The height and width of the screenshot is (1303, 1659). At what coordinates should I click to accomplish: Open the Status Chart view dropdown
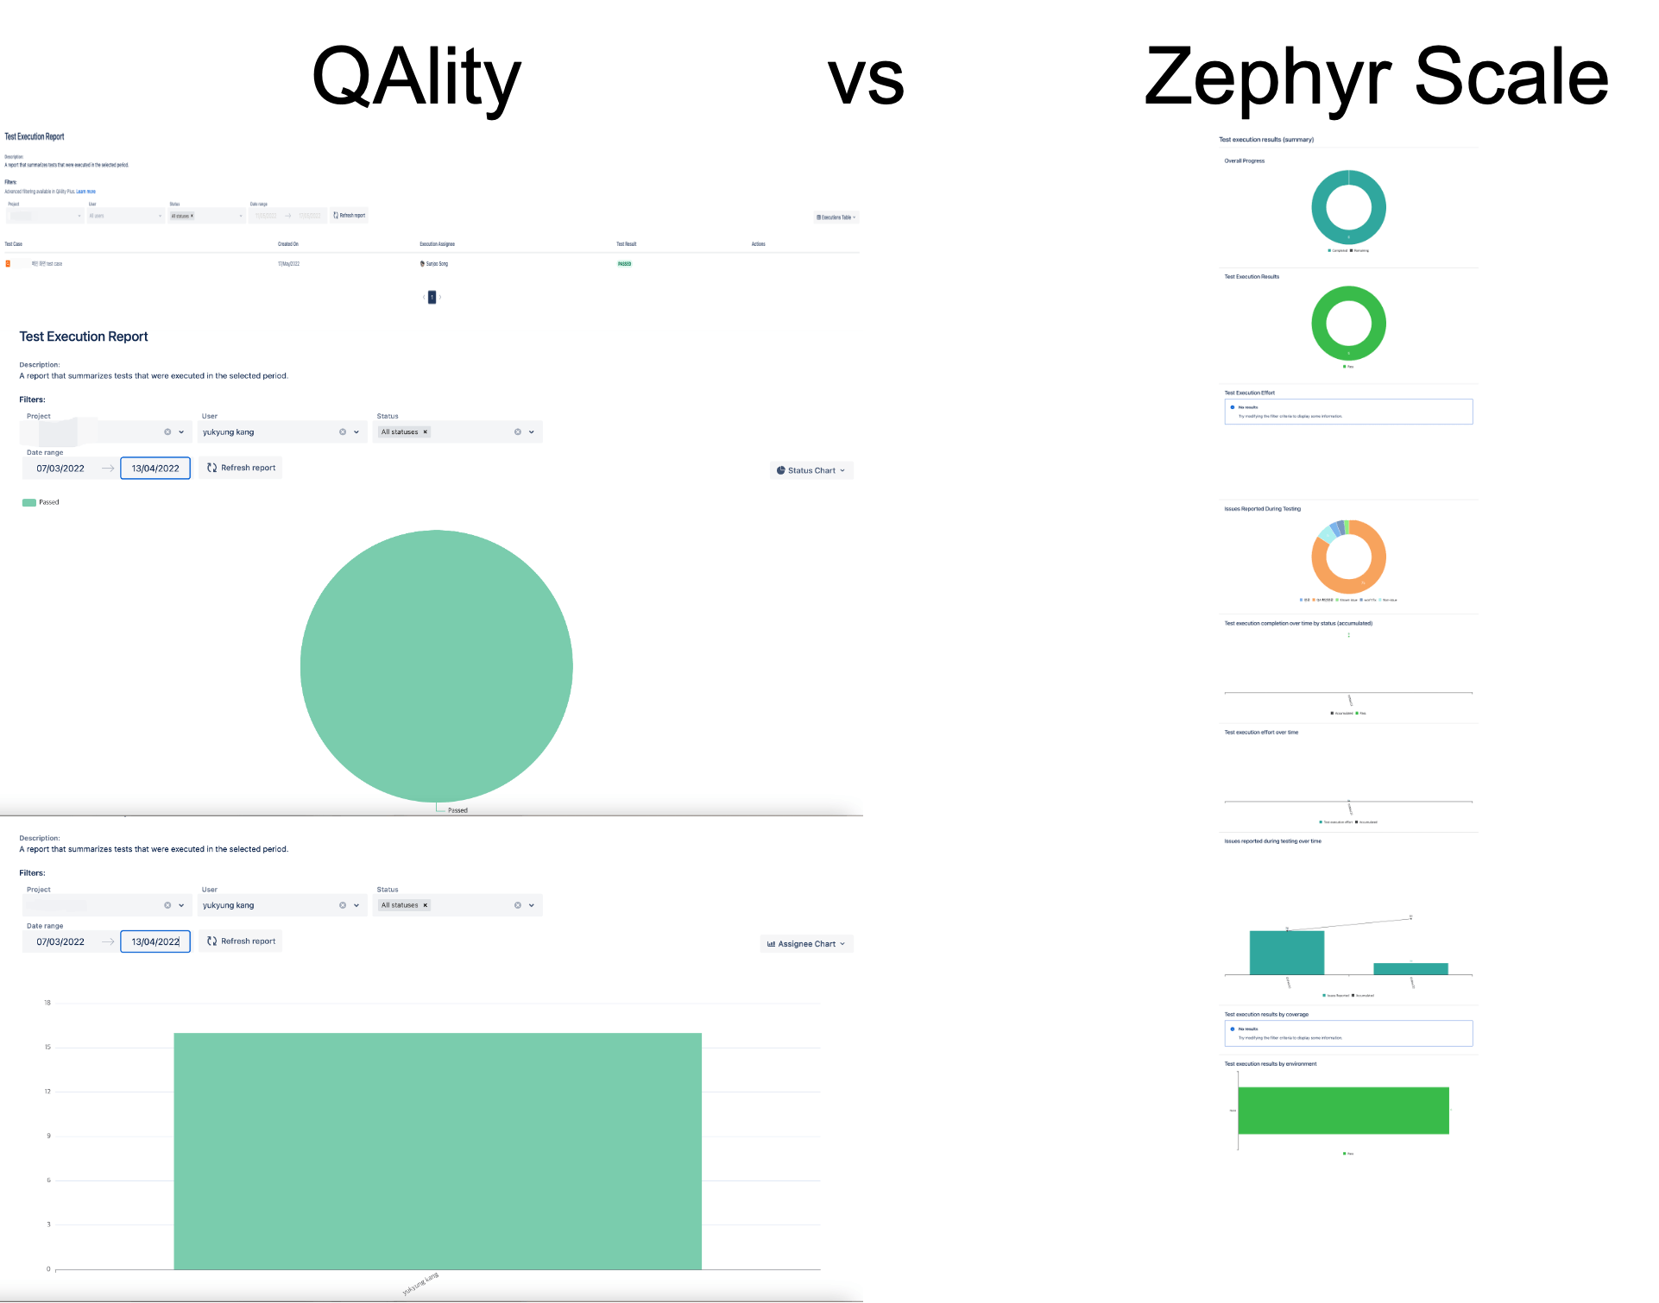(x=811, y=470)
